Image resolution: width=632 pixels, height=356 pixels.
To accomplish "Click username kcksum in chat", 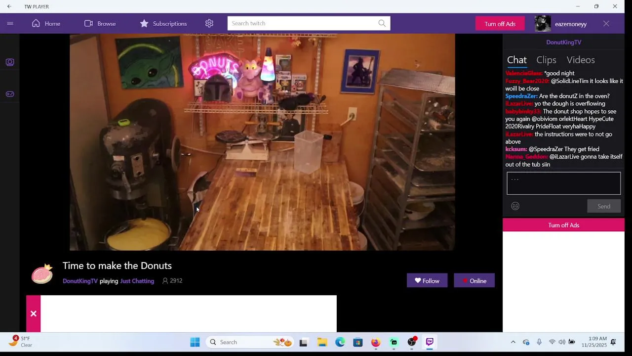I will click(516, 149).
